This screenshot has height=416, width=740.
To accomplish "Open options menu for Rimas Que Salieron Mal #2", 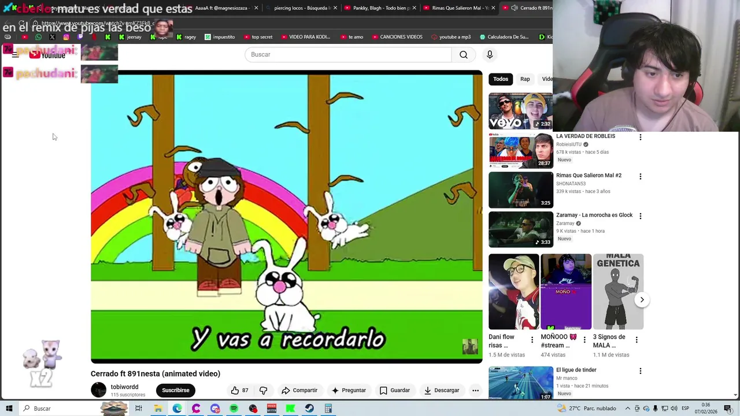I will (x=640, y=176).
